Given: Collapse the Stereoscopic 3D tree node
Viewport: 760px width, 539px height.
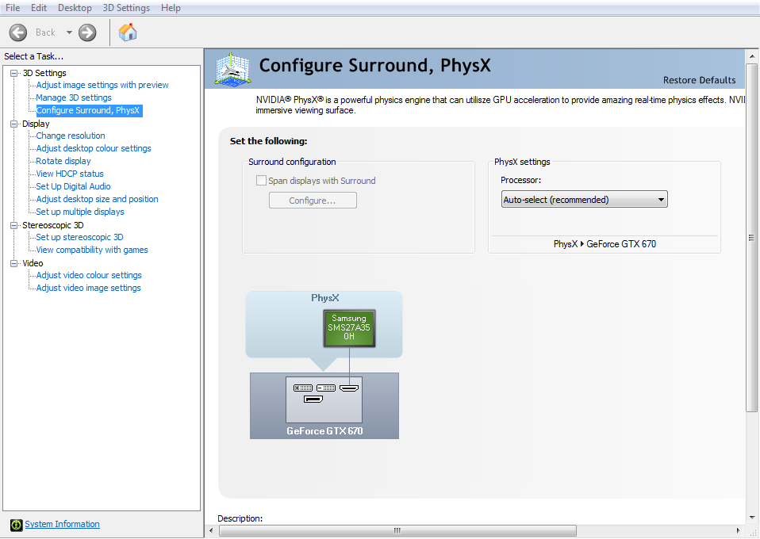Looking at the screenshot, I should [13, 225].
